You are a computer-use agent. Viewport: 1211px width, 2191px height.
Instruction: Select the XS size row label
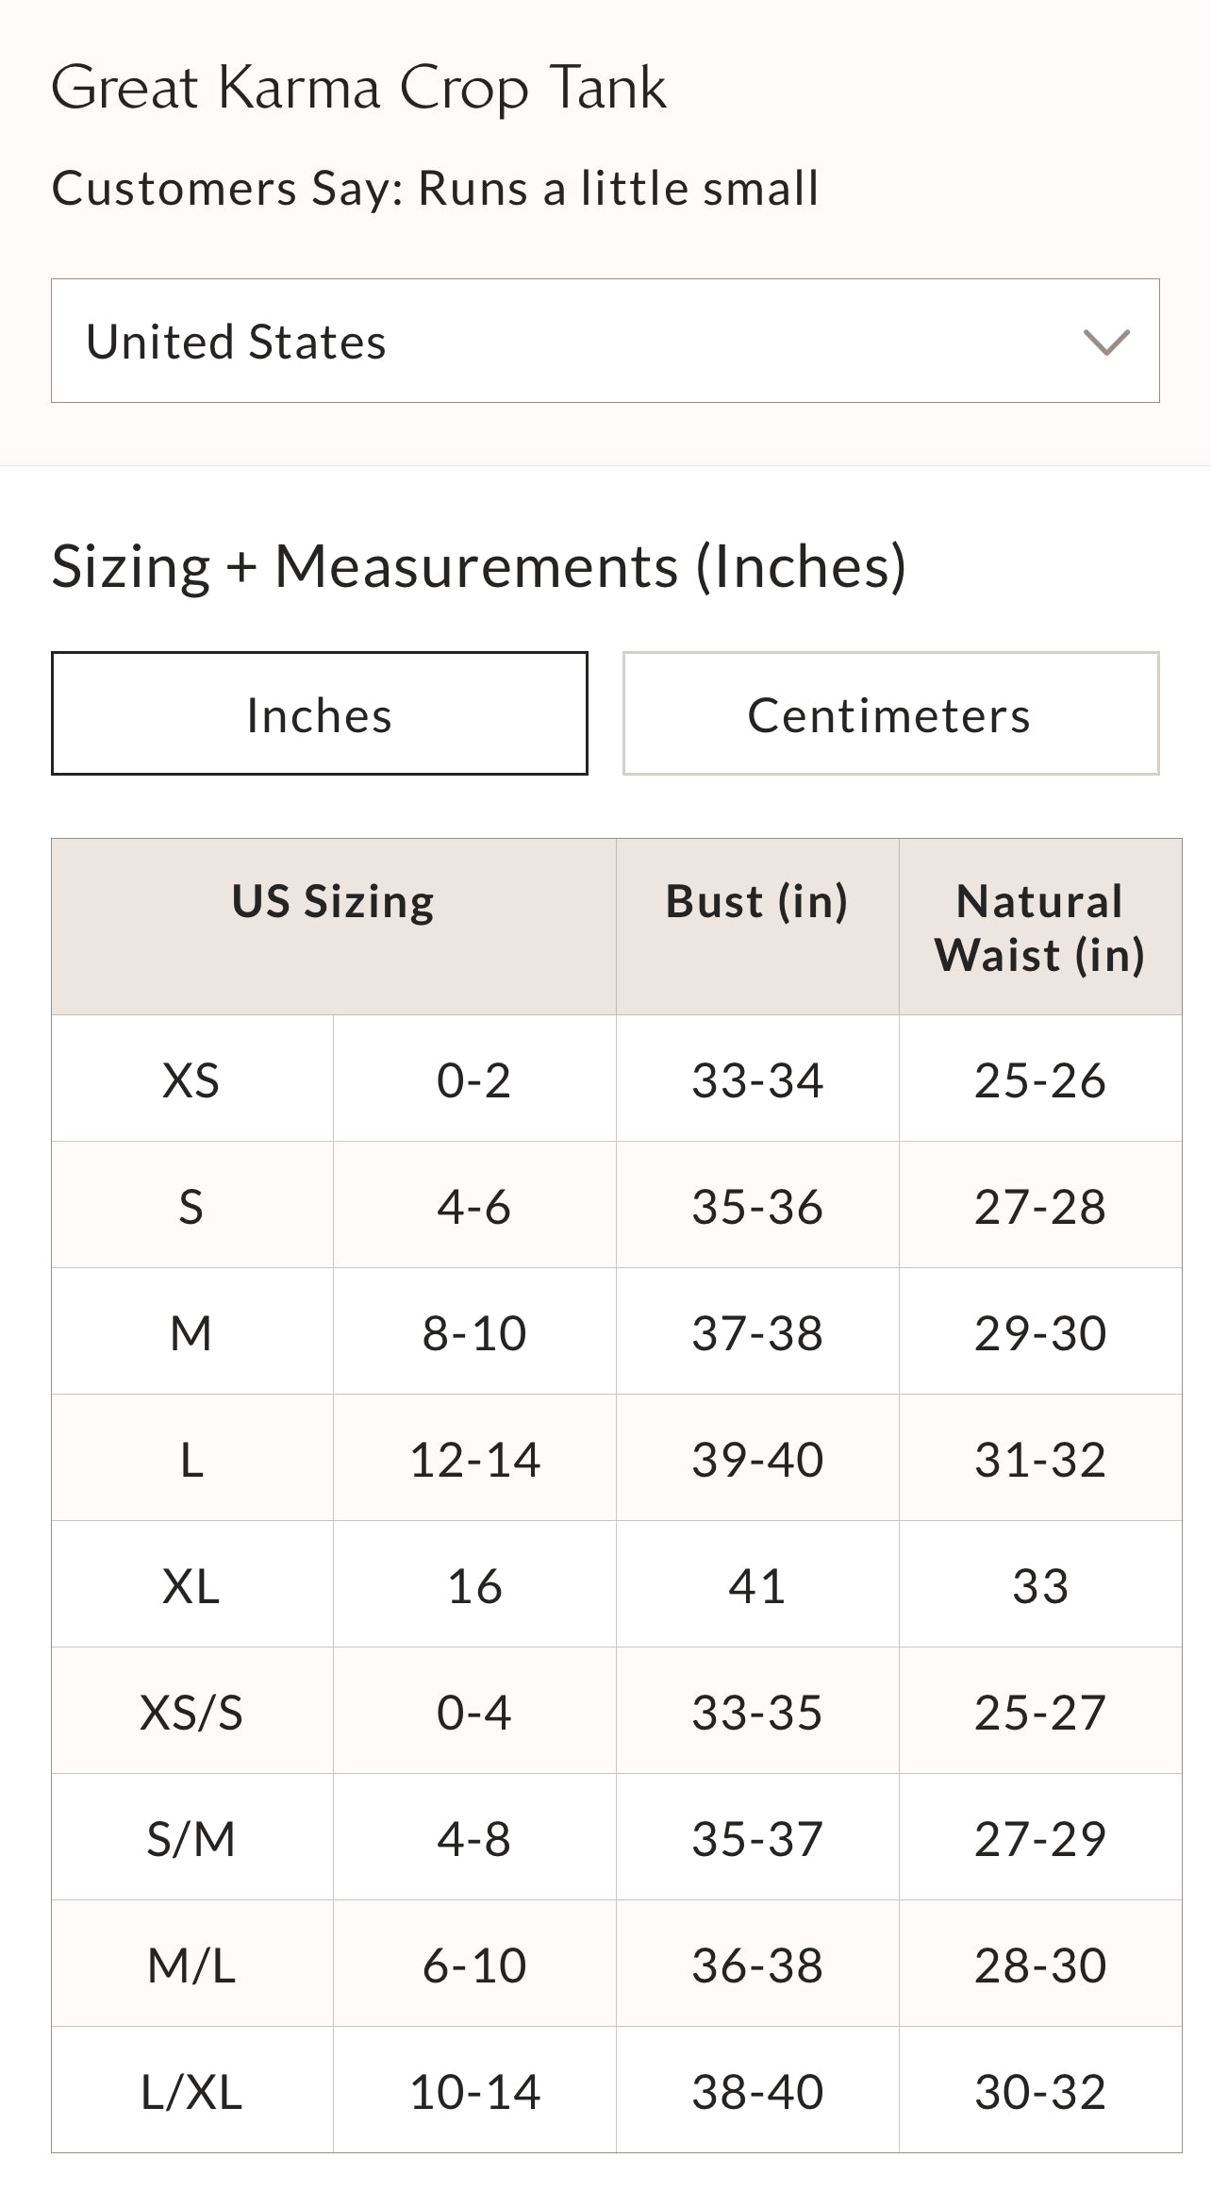[x=191, y=1079]
